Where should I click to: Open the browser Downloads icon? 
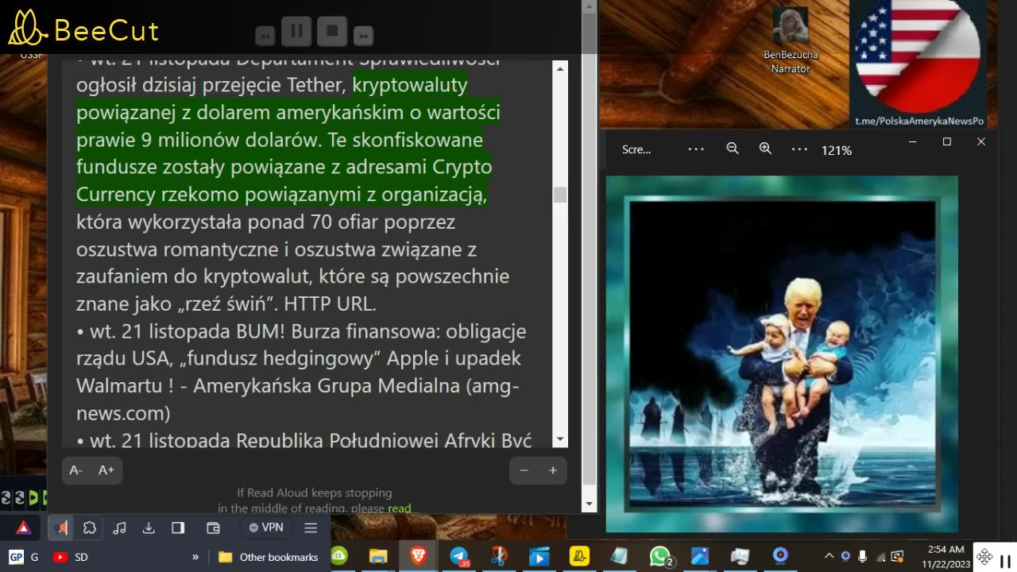(149, 528)
